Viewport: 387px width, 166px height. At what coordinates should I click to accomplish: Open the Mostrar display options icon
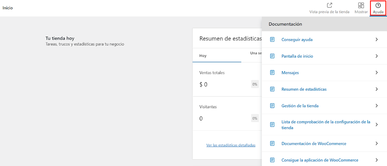(361, 5)
